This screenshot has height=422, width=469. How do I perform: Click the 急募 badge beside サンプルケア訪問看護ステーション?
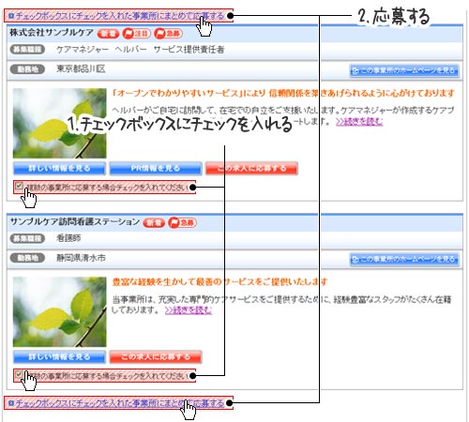tap(182, 222)
